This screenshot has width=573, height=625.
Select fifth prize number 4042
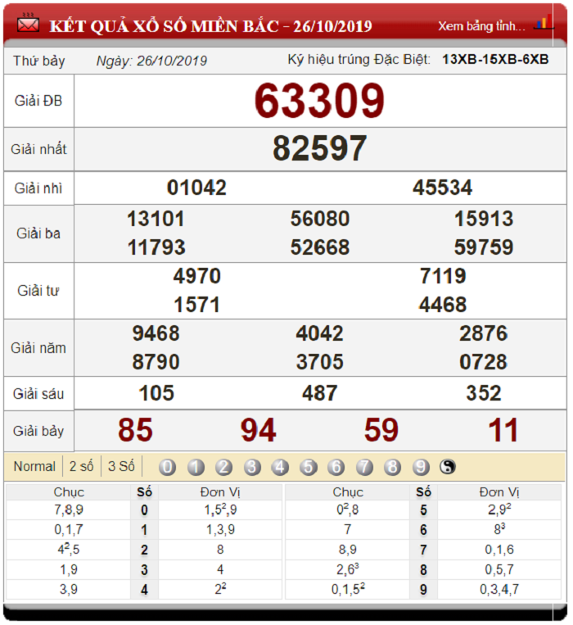coord(320,333)
